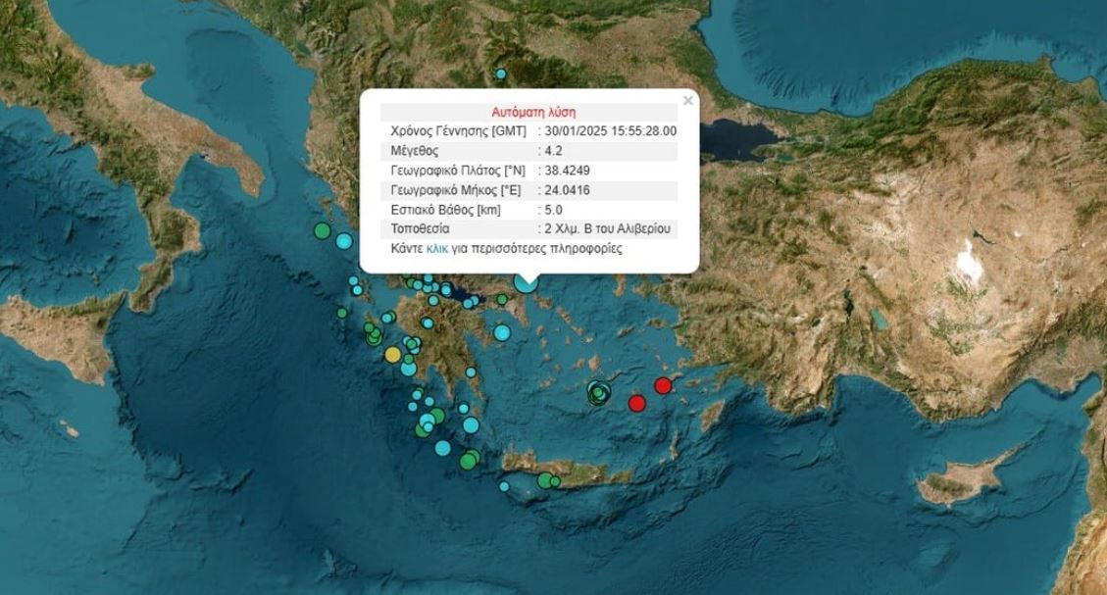The image size is (1107, 595).
Task: Dismiss the popup with the × button
Action: click(686, 98)
